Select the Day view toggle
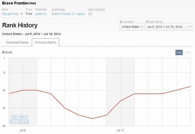 179,52
